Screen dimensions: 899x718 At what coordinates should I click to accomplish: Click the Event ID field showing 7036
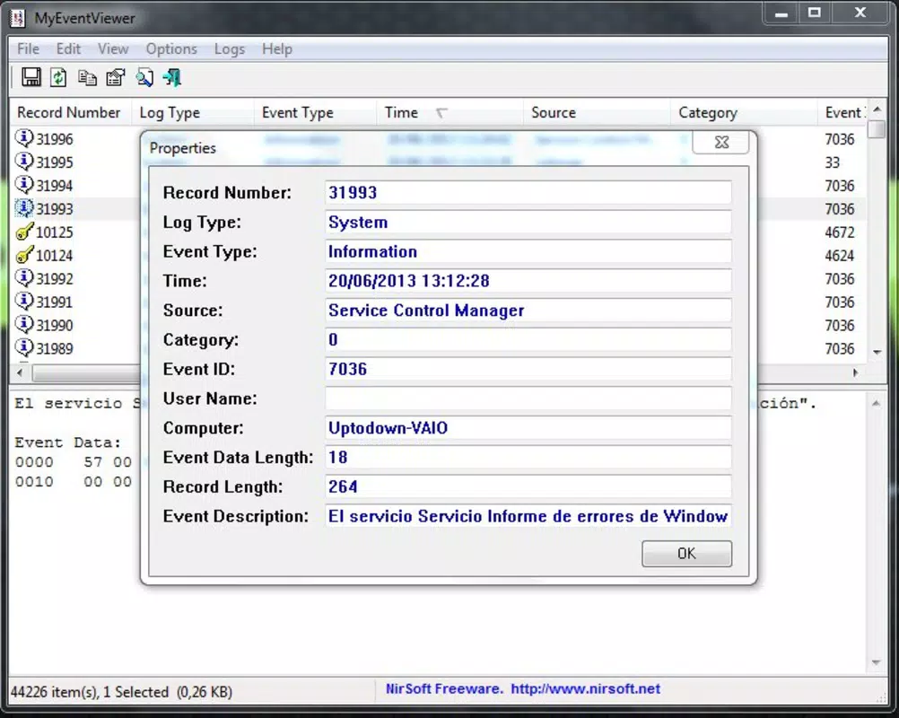tap(528, 369)
